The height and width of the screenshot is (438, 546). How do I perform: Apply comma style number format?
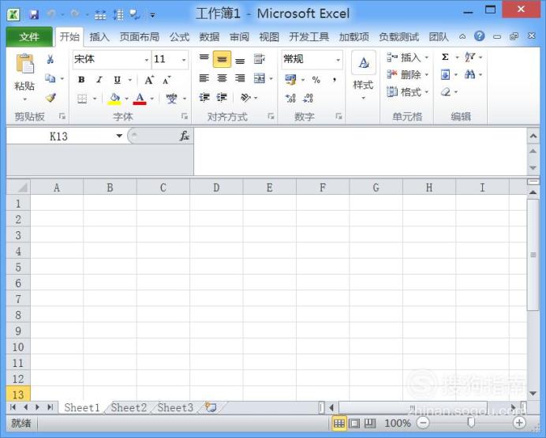click(335, 80)
